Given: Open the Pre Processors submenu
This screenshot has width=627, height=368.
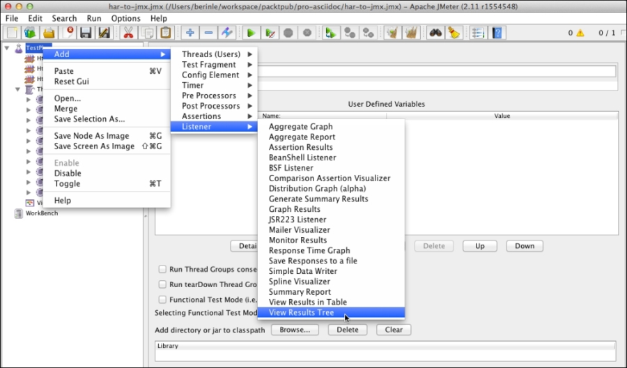Looking at the screenshot, I should click(214, 95).
